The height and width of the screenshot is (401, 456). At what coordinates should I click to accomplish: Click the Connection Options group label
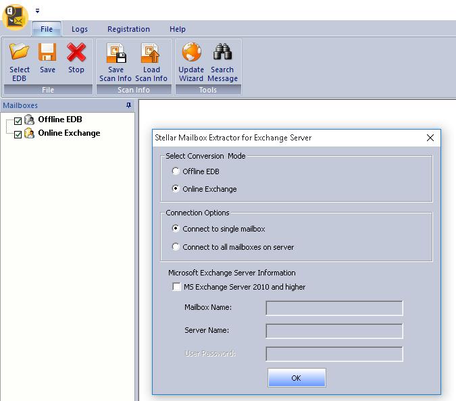[x=197, y=213]
